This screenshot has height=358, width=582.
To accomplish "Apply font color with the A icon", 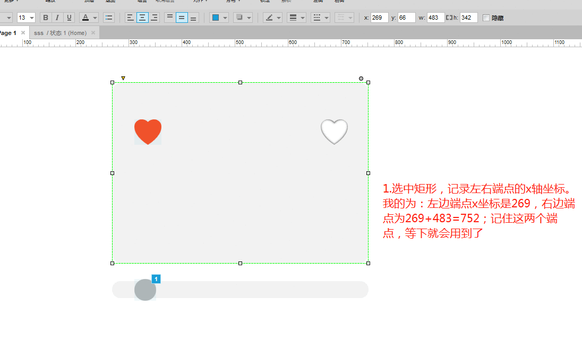I will (85, 18).
